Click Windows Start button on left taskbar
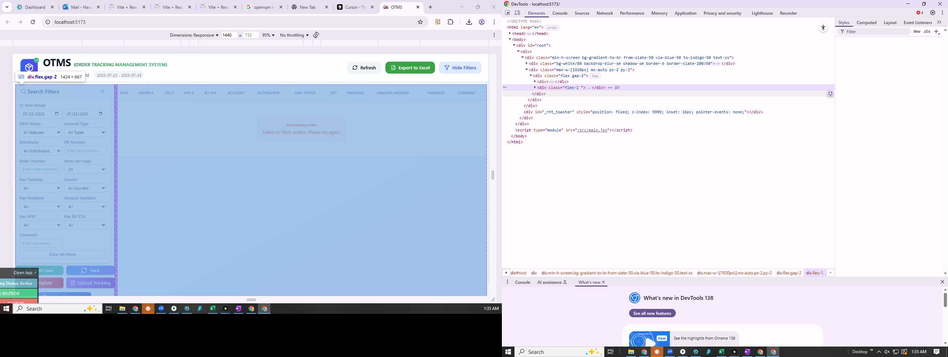 (x=6, y=309)
